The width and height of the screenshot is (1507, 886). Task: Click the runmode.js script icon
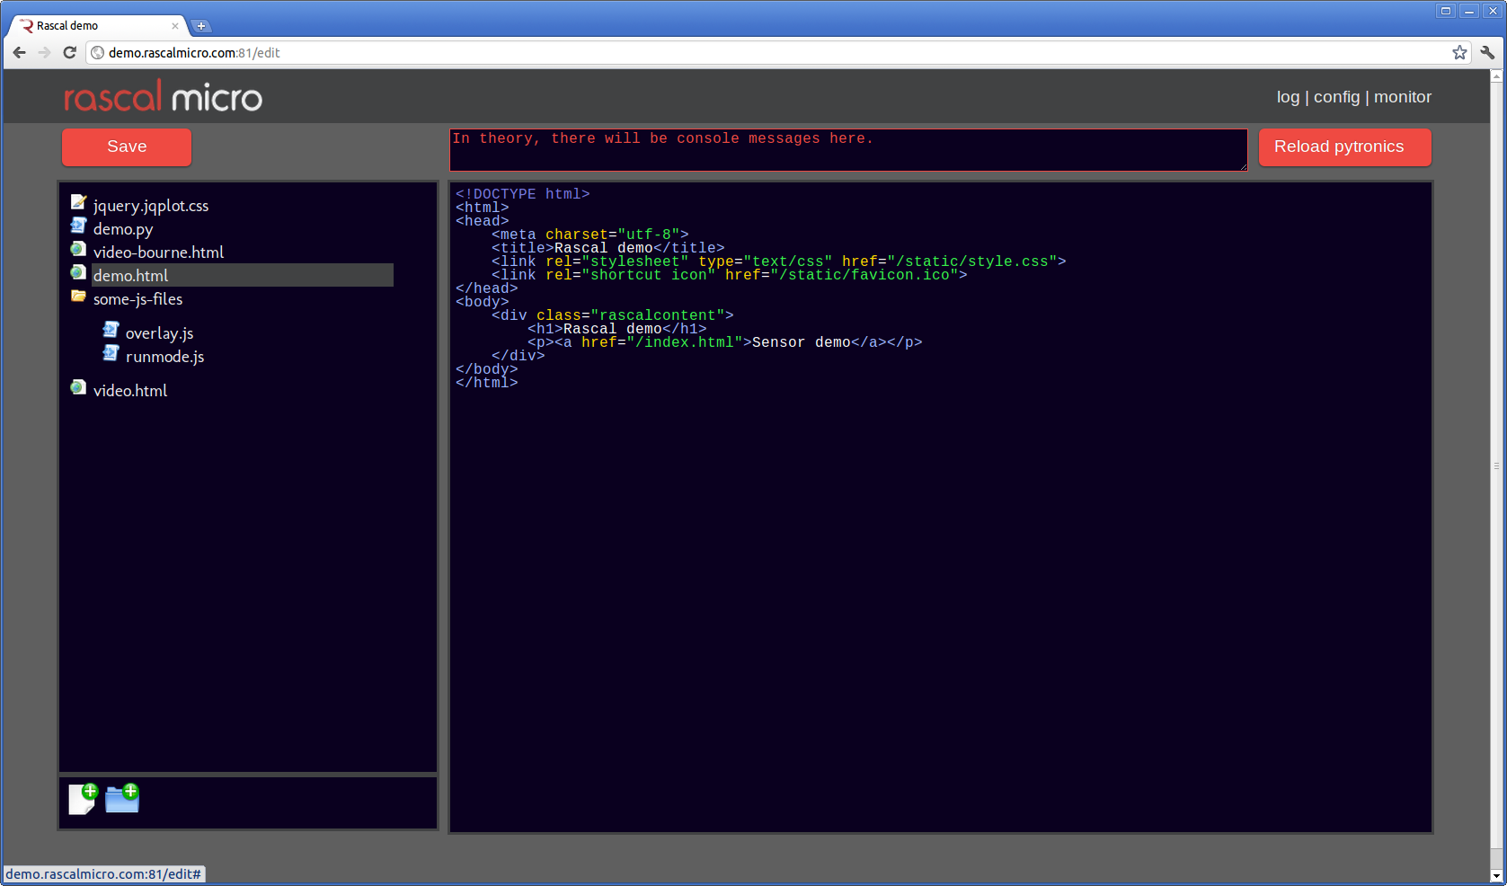(111, 353)
